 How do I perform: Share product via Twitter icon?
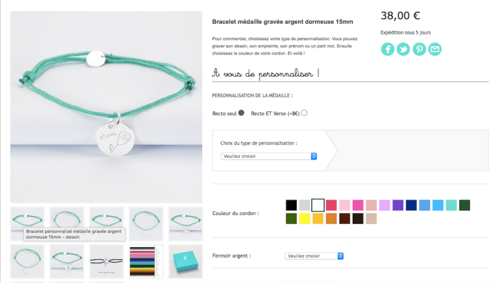(404, 49)
